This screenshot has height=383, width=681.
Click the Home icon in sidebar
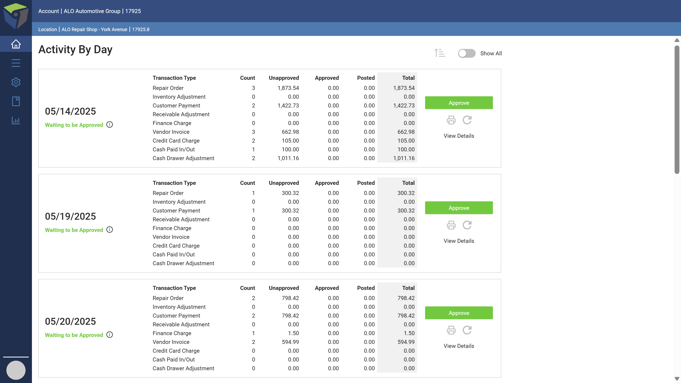coord(16,44)
